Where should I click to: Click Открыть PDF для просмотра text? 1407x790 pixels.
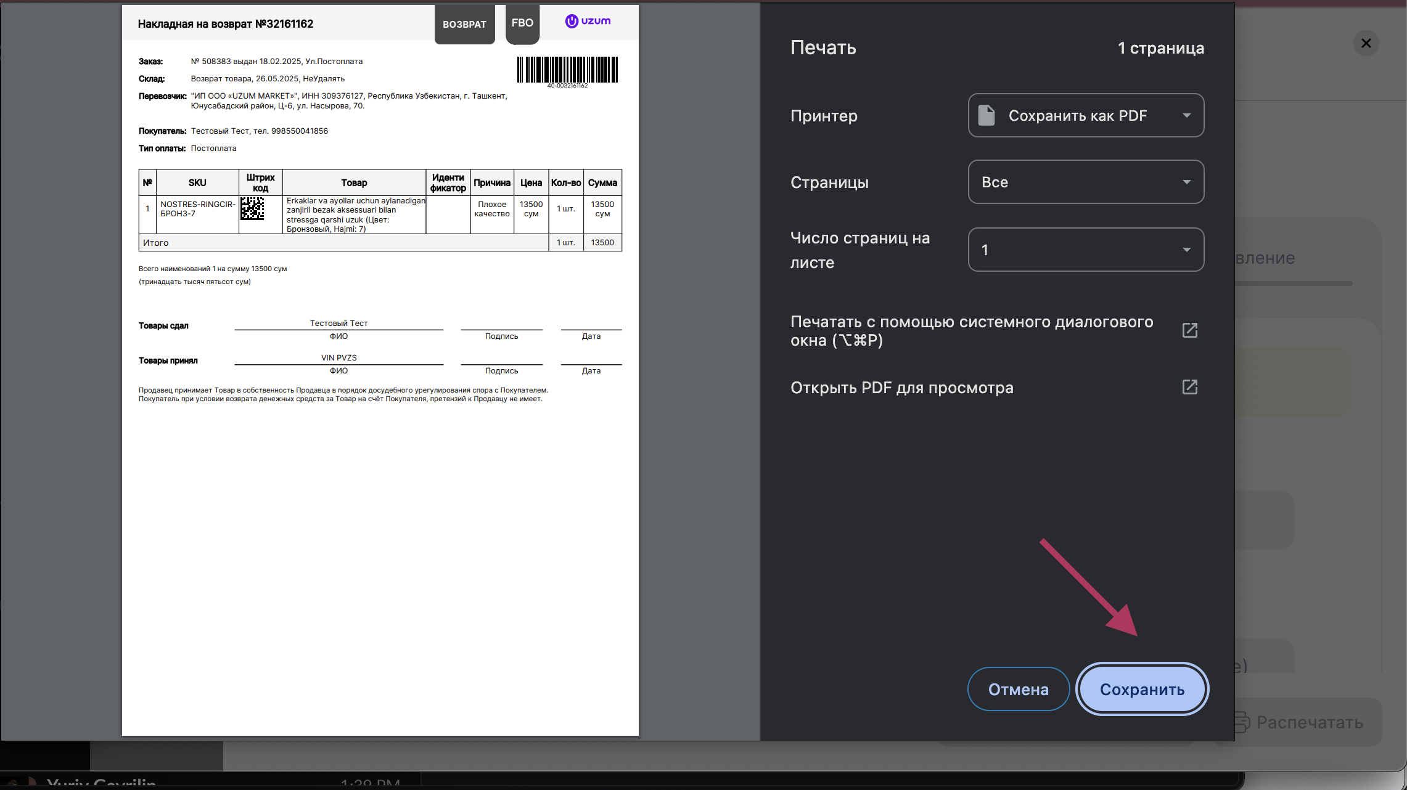pyautogui.click(x=901, y=388)
